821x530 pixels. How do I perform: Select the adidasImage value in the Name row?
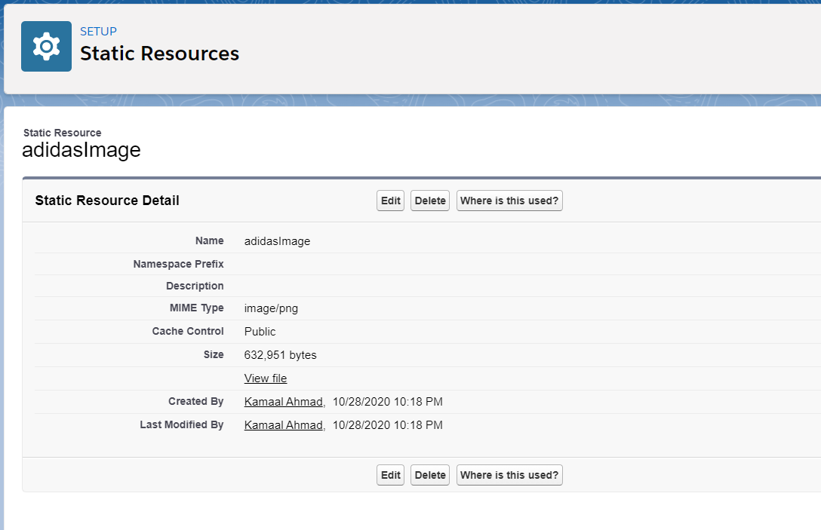[x=277, y=241]
